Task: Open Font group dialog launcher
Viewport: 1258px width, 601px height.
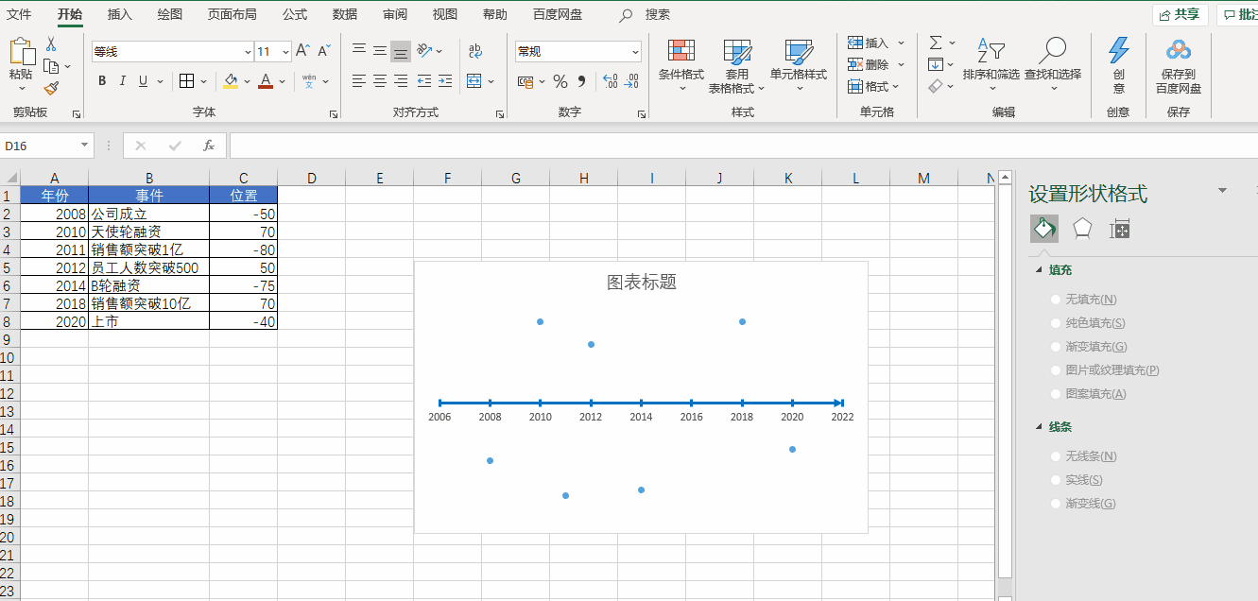Action: [334, 113]
